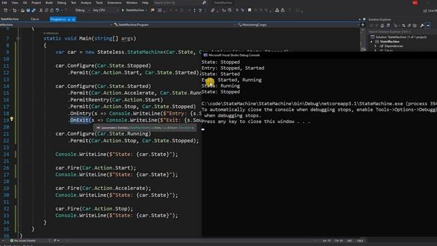
Task: Click the Copy icon in toolbar
Action: tap(46, 10)
